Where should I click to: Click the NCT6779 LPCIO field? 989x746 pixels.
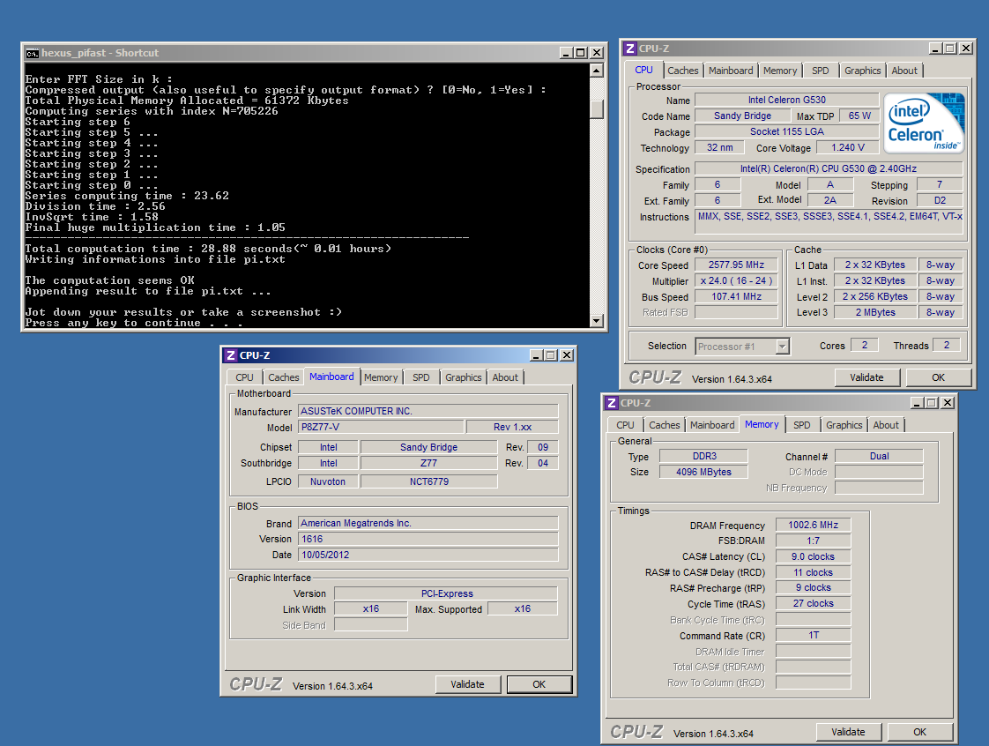429,481
